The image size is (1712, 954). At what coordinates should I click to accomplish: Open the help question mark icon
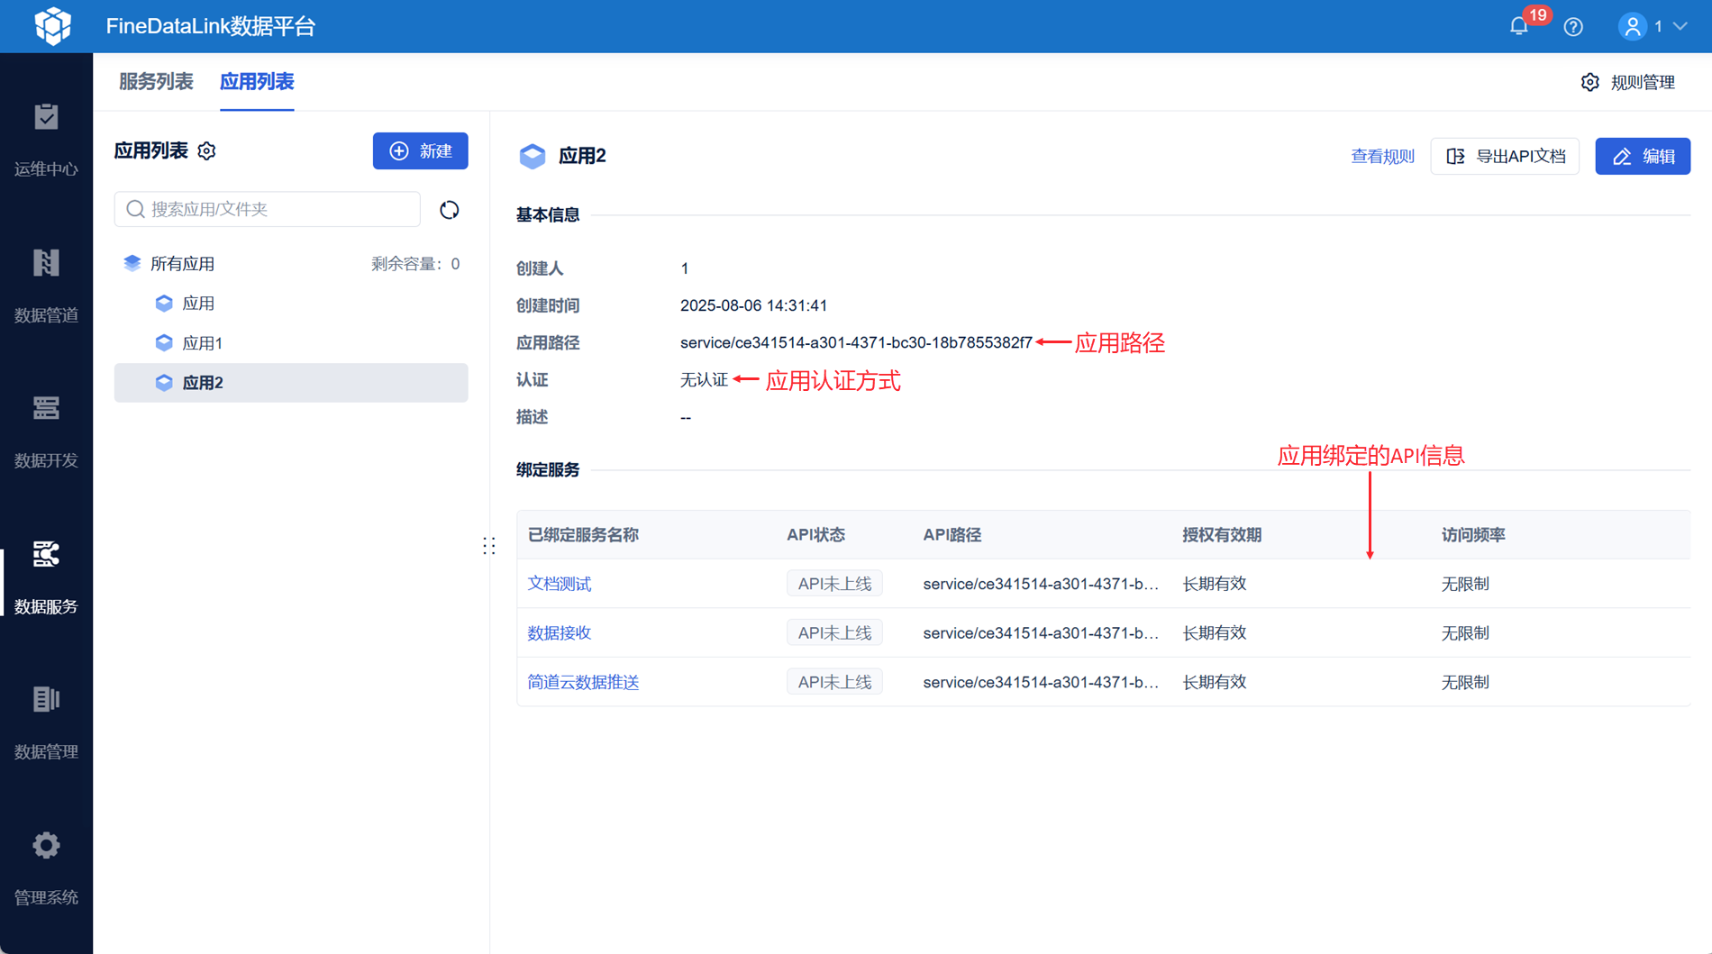[x=1573, y=27]
